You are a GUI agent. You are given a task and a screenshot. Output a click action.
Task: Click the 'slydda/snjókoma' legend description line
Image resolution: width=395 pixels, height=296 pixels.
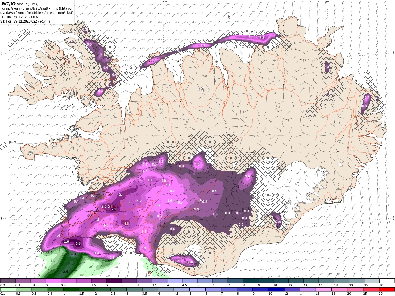(x=37, y=13)
